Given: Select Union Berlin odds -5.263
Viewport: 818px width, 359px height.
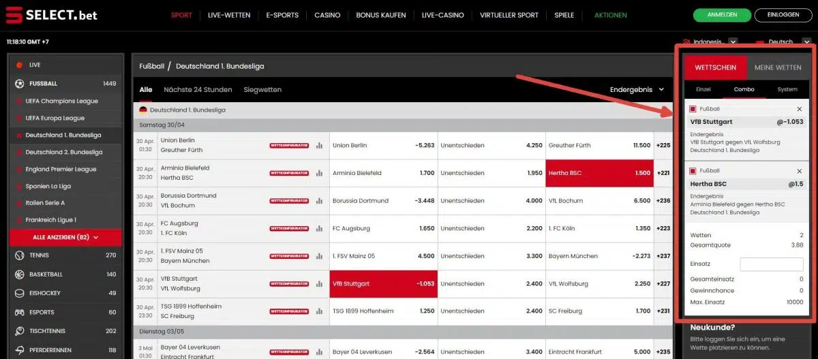Looking at the screenshot, I should click(x=383, y=145).
